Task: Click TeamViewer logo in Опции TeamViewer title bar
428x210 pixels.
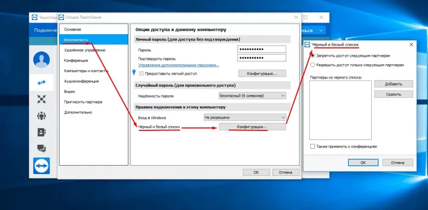Action: [62, 17]
